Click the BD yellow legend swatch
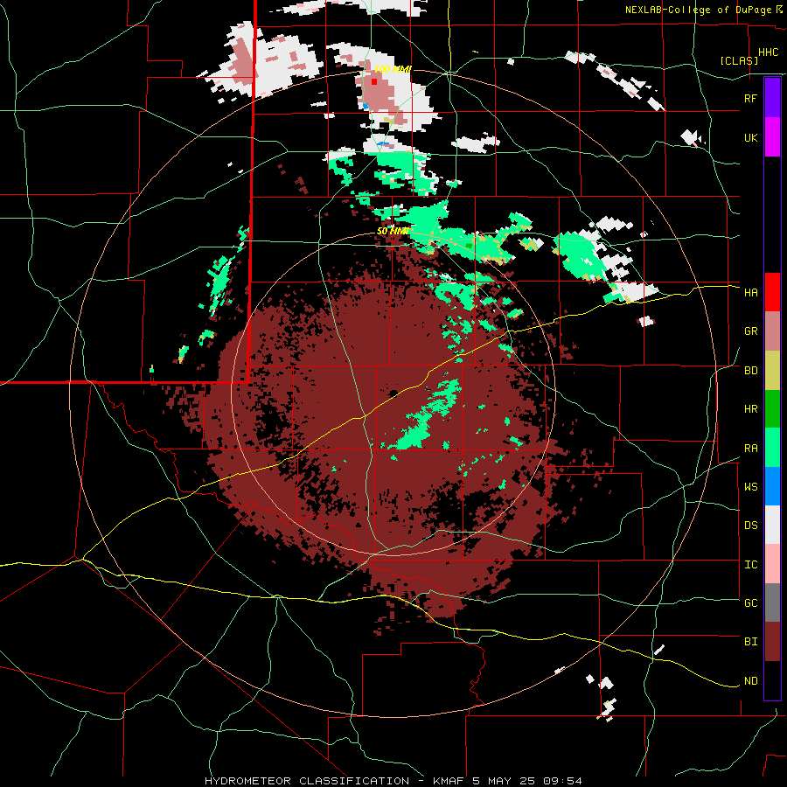This screenshot has height=787, width=787. [x=772, y=371]
